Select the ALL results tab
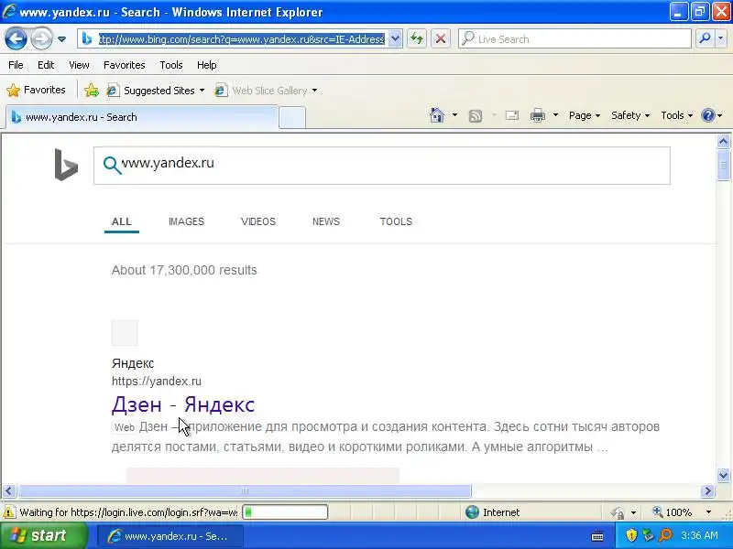Image resolution: width=733 pixels, height=549 pixels. 122,221
